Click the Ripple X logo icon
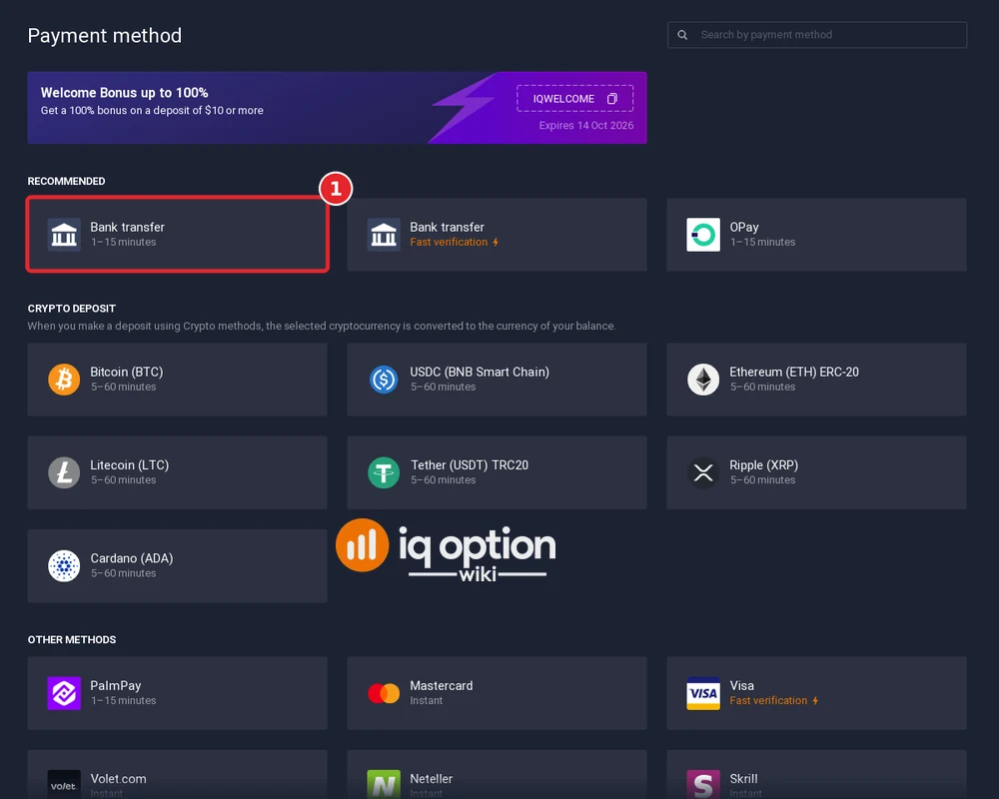 tap(703, 472)
